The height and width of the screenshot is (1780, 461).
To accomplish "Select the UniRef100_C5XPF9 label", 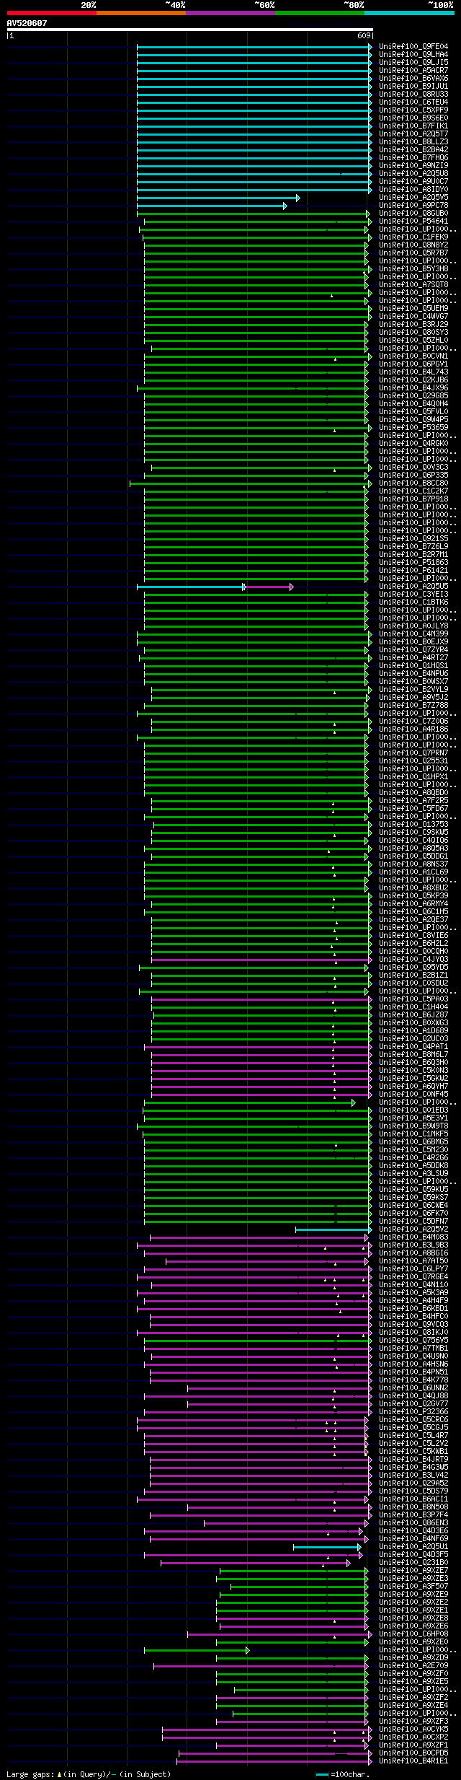I will [x=413, y=110].
